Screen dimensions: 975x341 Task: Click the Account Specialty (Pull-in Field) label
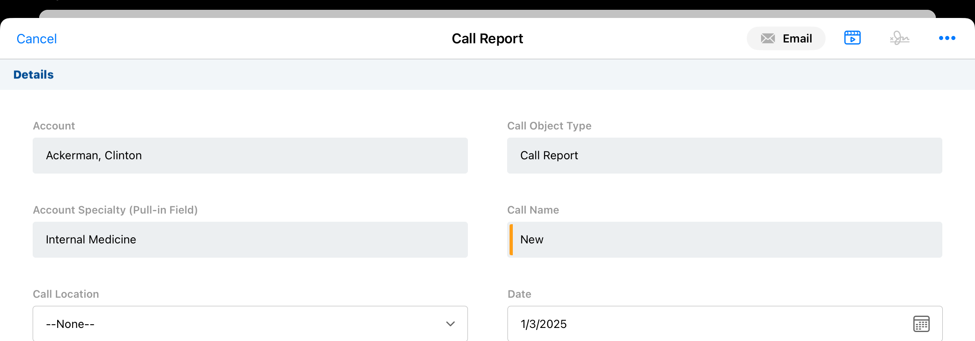click(x=115, y=210)
